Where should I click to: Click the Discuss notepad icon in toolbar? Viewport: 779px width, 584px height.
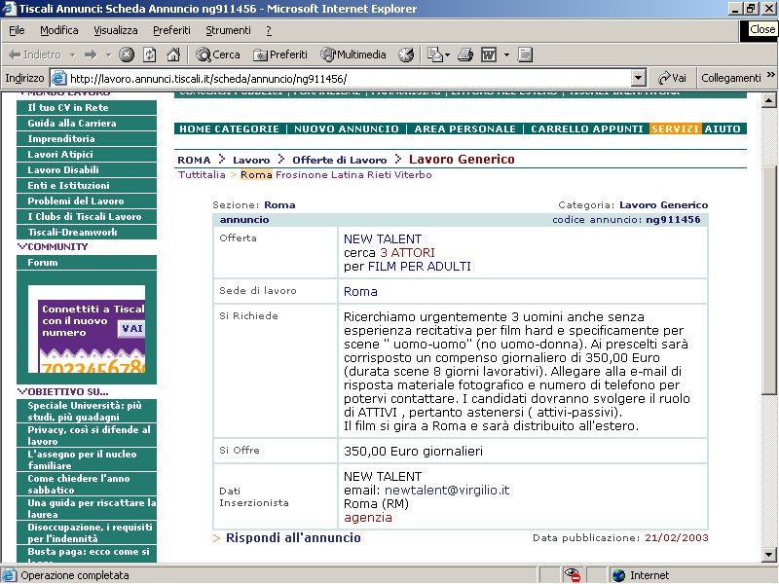click(x=525, y=55)
